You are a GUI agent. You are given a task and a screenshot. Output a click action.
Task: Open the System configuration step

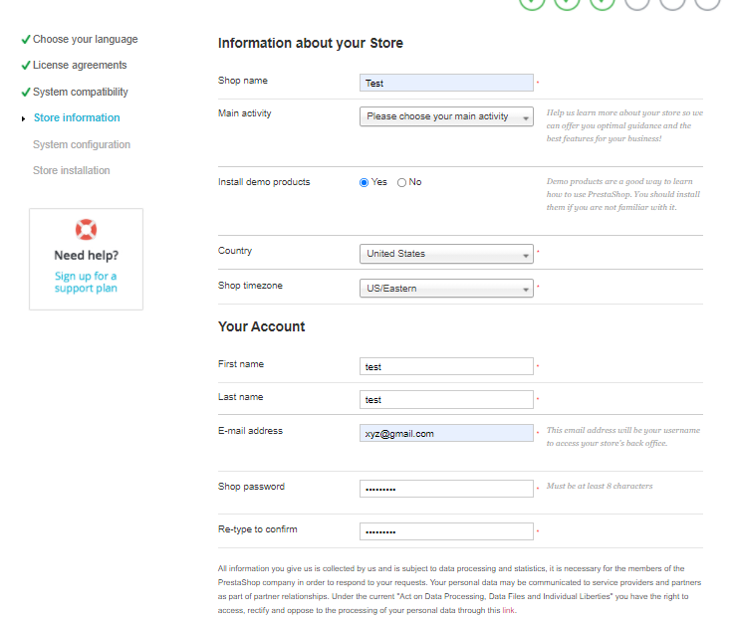point(82,144)
